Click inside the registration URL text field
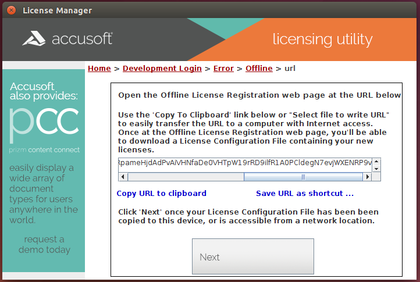The image size is (420, 282). [244, 163]
